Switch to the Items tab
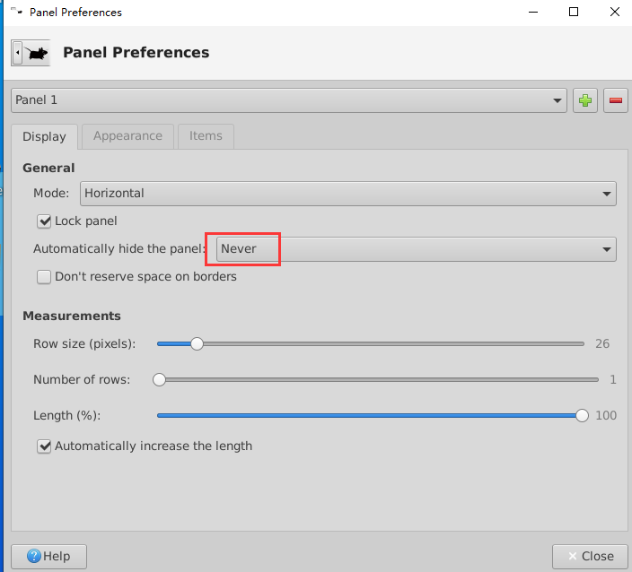Viewport: 632px width, 572px height. pos(206,136)
